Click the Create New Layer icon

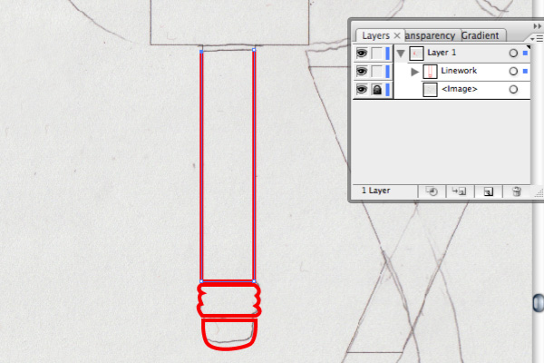pos(488,191)
